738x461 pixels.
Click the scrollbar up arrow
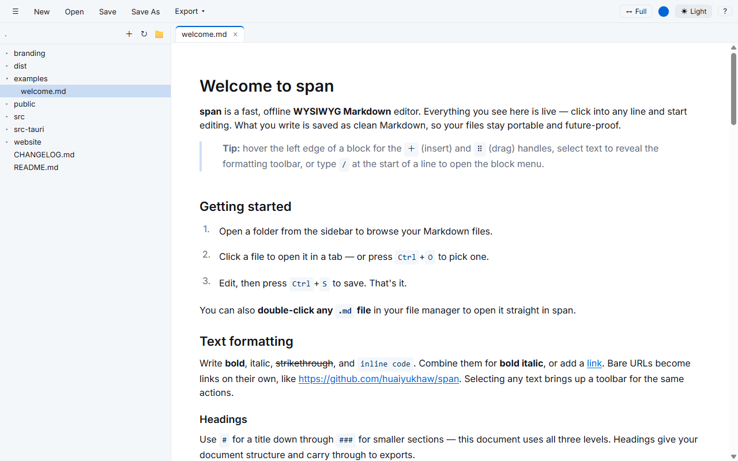(x=733, y=47)
